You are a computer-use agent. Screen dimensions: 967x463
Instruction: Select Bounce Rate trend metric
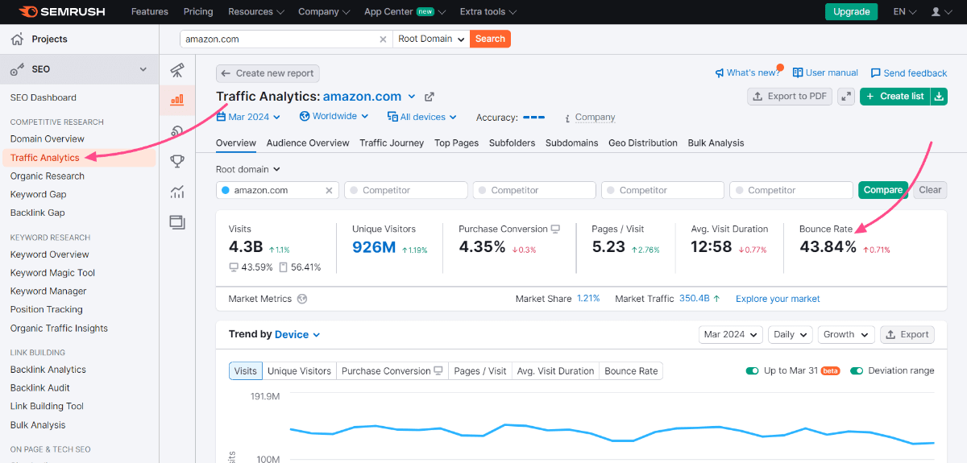pos(631,371)
